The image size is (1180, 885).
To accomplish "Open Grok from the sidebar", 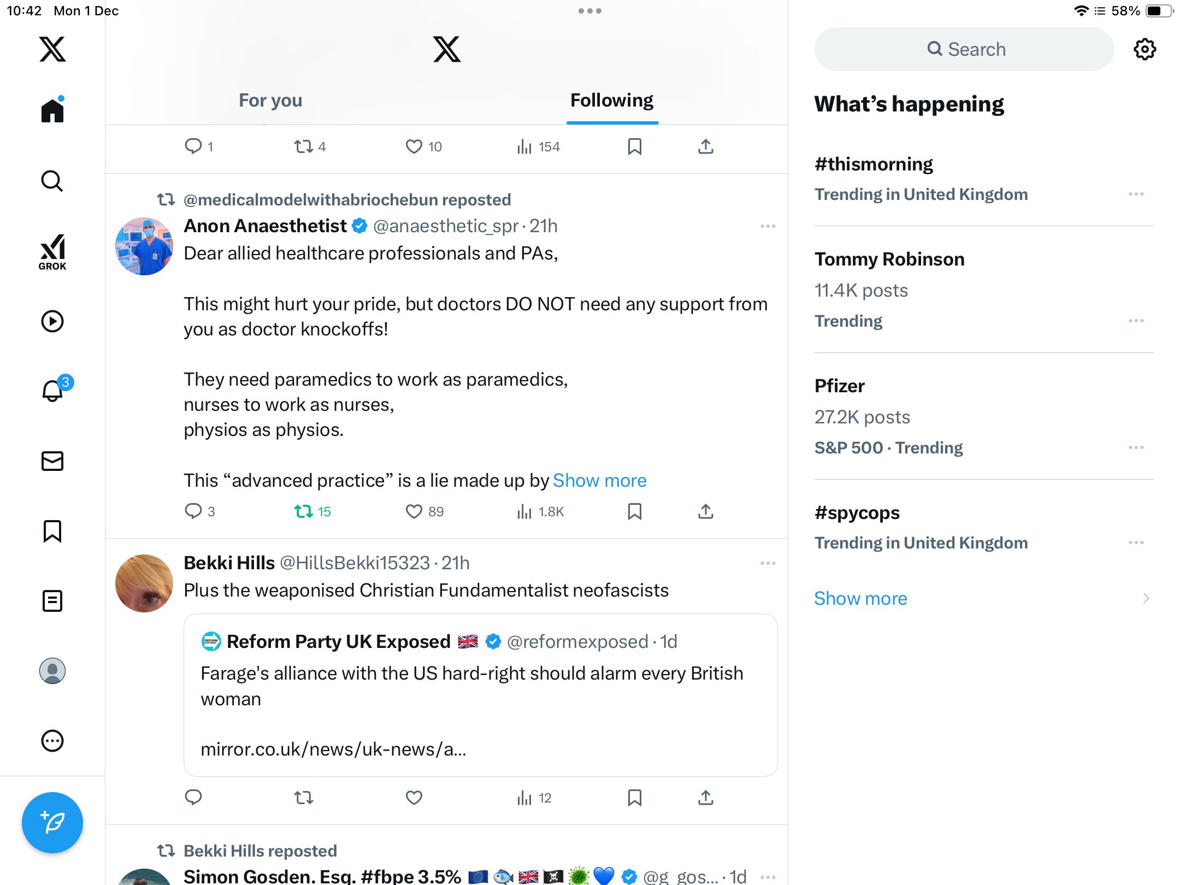I will click(52, 252).
